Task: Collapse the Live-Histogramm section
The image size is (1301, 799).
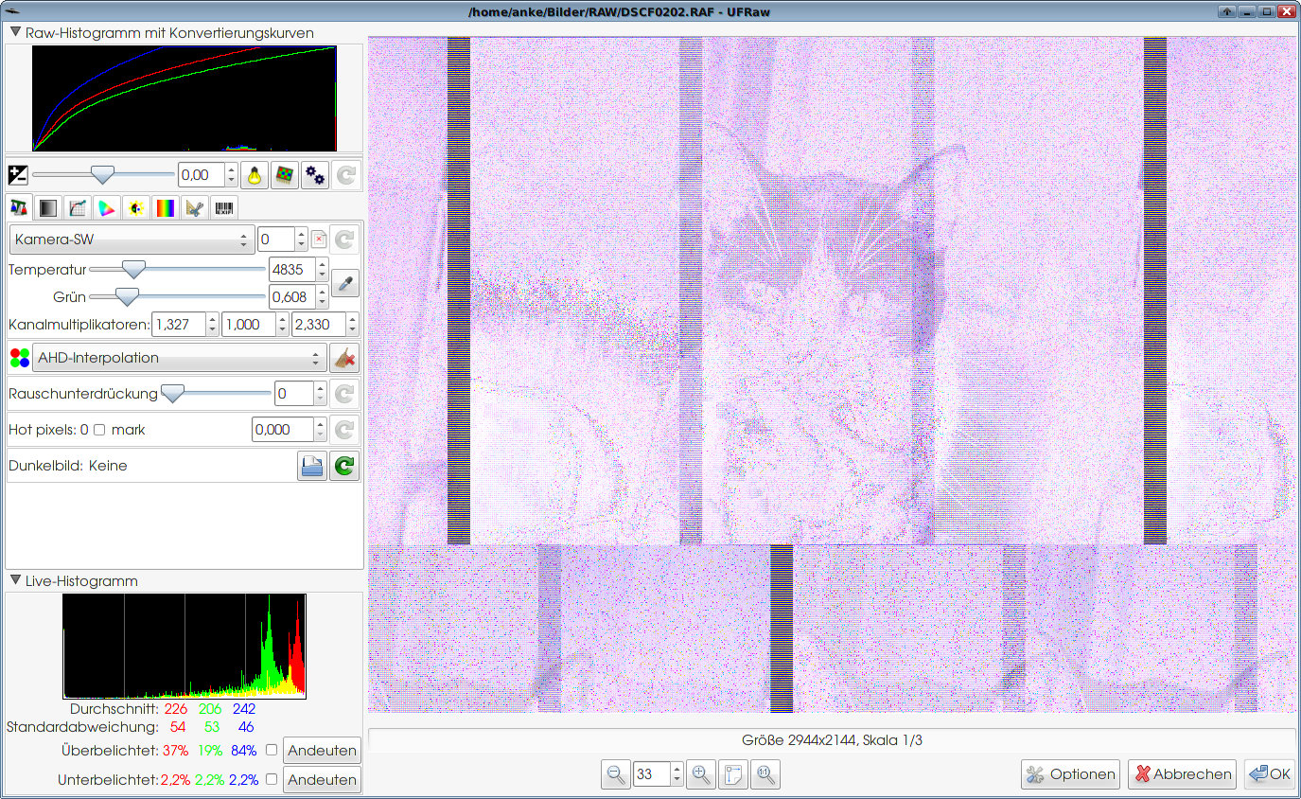Action: pos(15,580)
